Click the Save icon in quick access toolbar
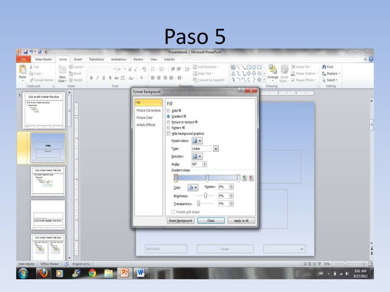Viewport: 390px width, 292px height. point(26,52)
